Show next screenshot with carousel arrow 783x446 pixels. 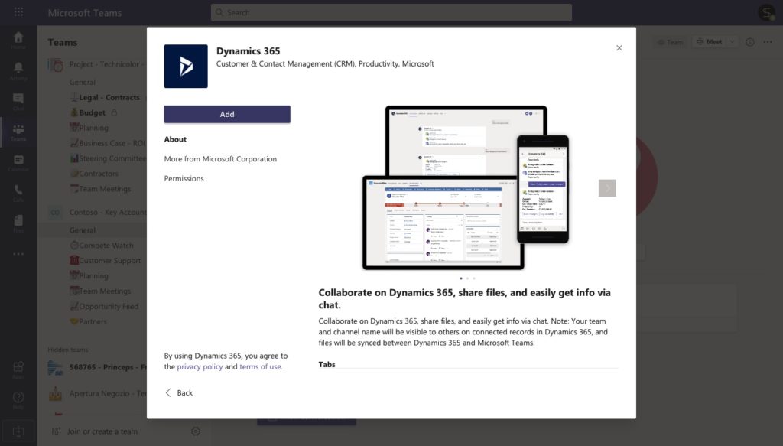pyautogui.click(x=607, y=188)
